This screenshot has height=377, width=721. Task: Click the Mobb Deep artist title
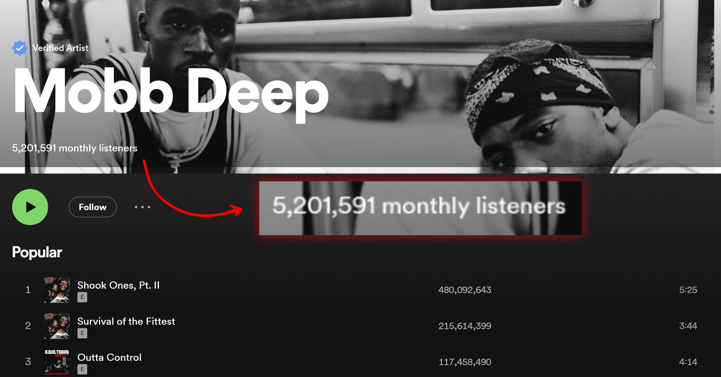[x=171, y=92]
